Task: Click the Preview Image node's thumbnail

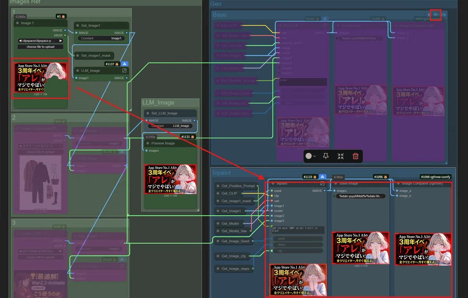Action: (x=170, y=179)
